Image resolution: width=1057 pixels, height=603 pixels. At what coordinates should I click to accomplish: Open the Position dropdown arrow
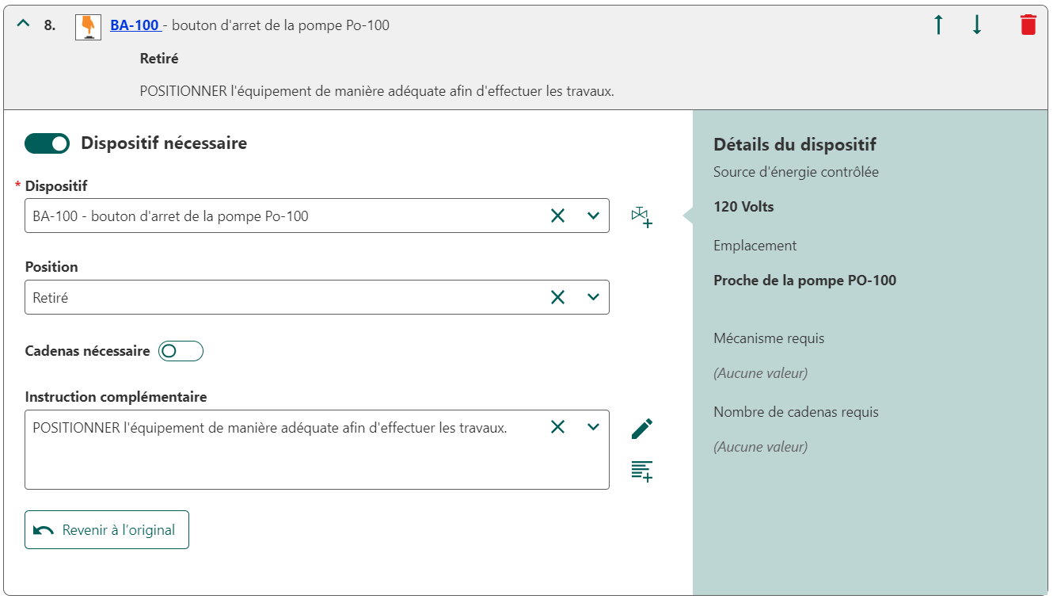(593, 297)
